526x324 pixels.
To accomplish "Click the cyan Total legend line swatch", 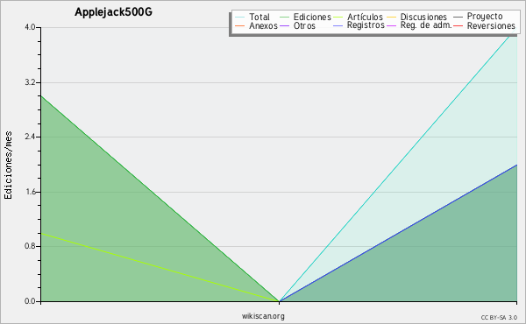I will (239, 17).
